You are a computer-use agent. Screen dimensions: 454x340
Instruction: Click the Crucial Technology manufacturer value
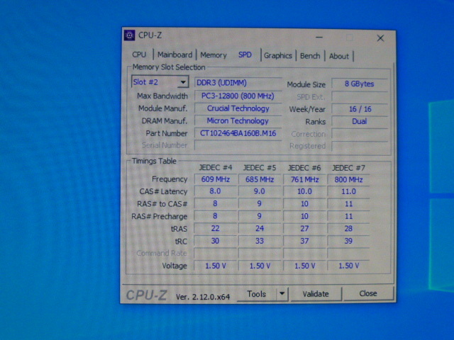pyautogui.click(x=238, y=108)
